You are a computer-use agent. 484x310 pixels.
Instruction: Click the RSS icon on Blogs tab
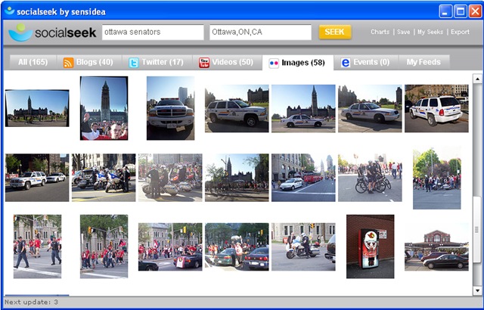(x=69, y=63)
